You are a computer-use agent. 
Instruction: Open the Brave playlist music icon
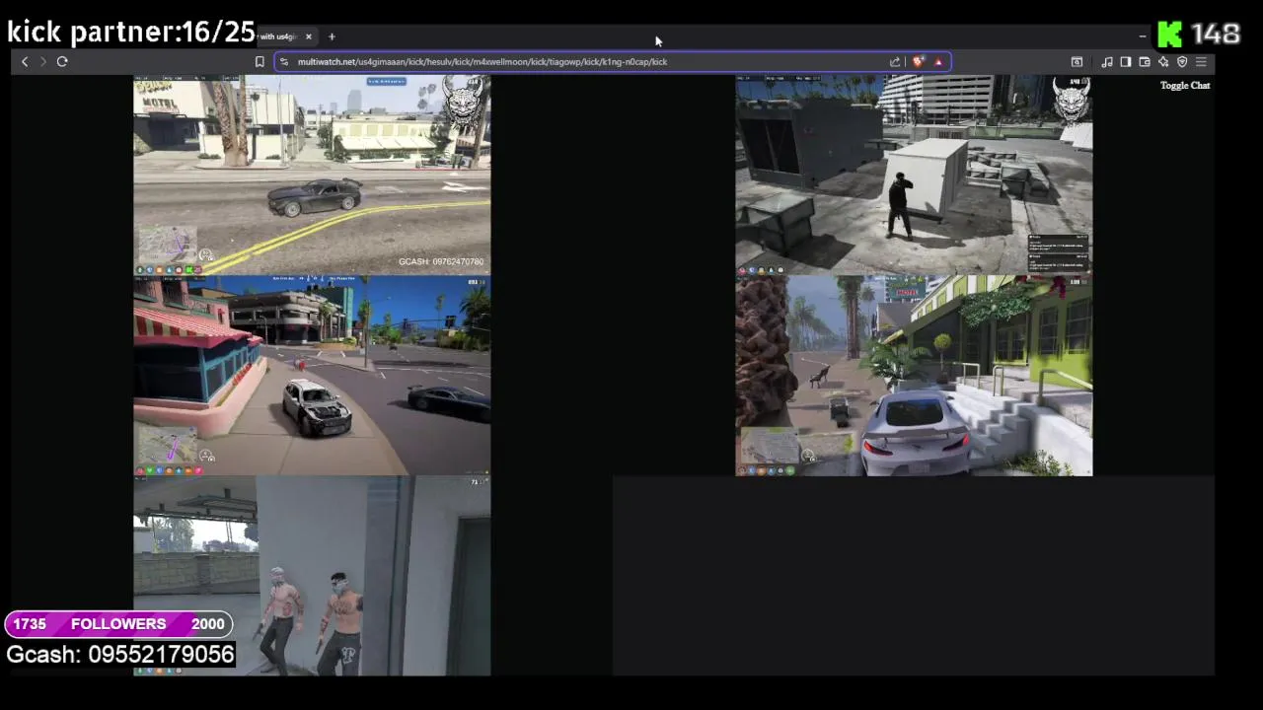click(1107, 61)
